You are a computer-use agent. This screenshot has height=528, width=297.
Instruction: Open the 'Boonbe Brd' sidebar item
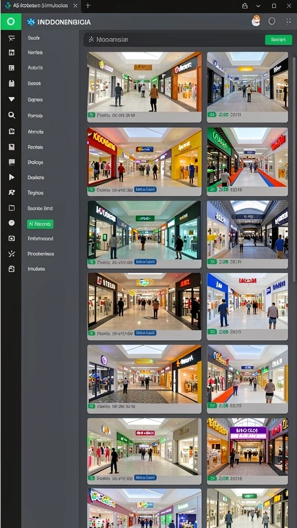40,208
